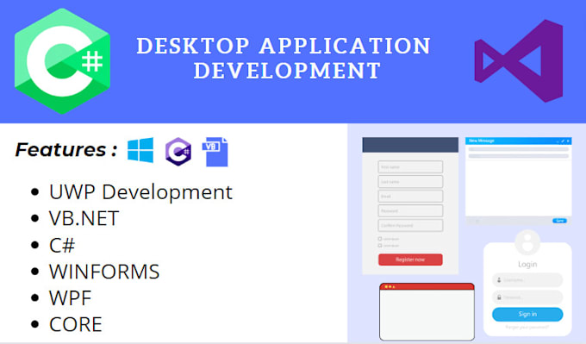Click the purple Visual Studio logo
The image size is (586, 344).
(x=519, y=61)
